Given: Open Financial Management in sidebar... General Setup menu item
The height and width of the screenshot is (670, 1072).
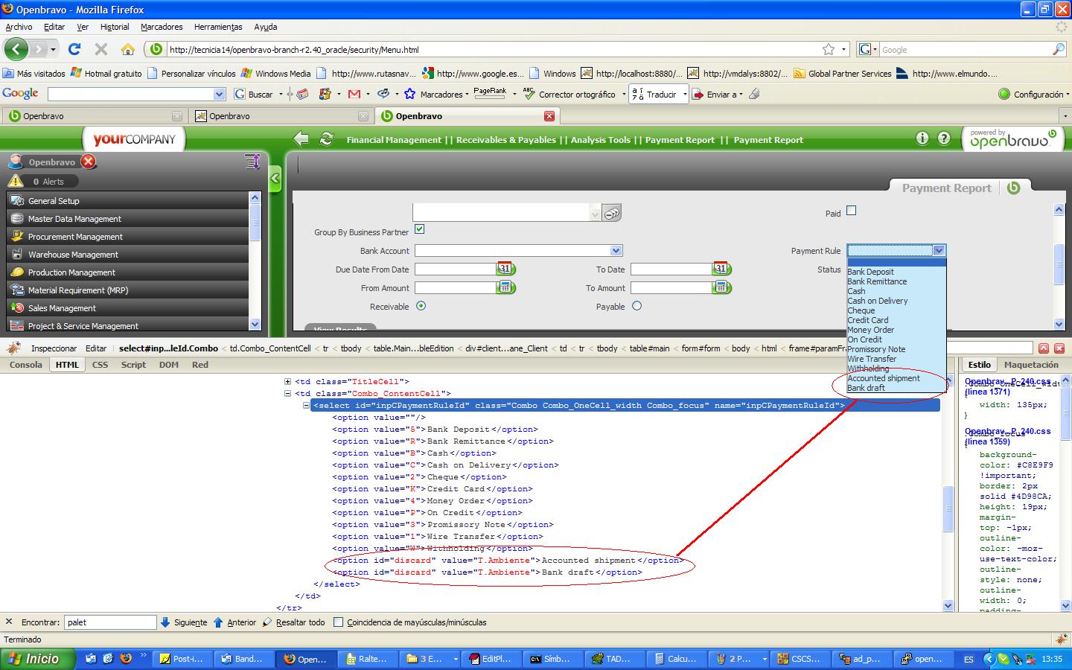Looking at the screenshot, I should 54,201.
